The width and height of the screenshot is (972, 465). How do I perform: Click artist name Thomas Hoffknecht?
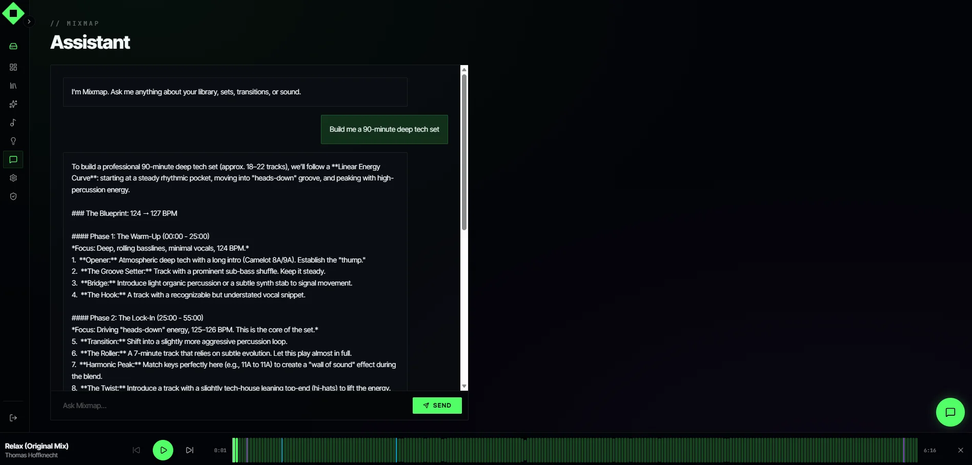point(31,455)
